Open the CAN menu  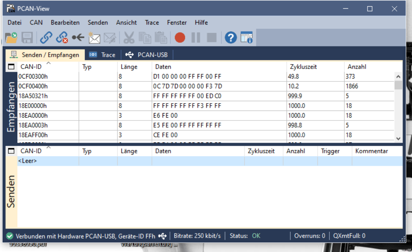[x=36, y=23]
